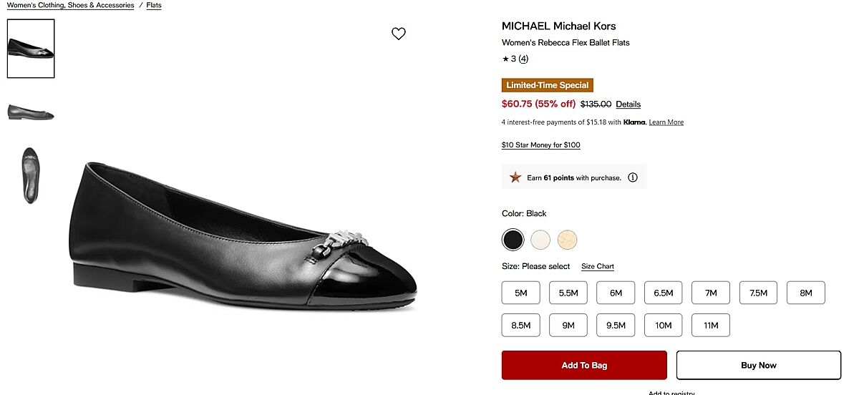Open the 4 reviews link
This screenshot has height=395, width=859.
(x=523, y=59)
